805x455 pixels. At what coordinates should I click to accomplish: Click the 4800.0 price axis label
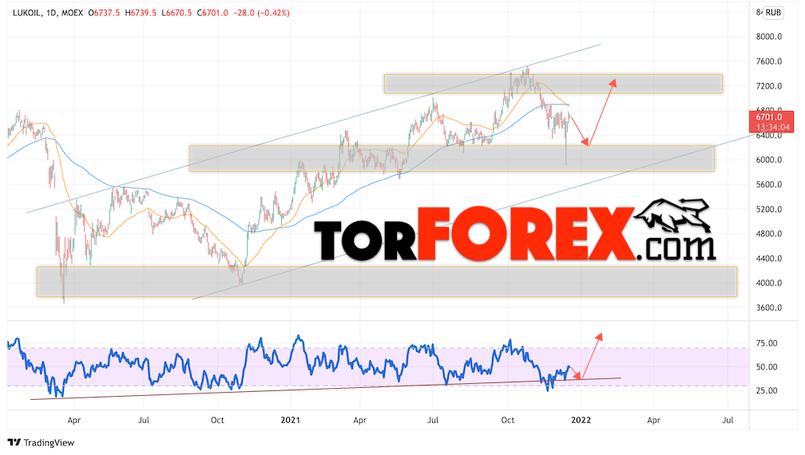click(768, 234)
